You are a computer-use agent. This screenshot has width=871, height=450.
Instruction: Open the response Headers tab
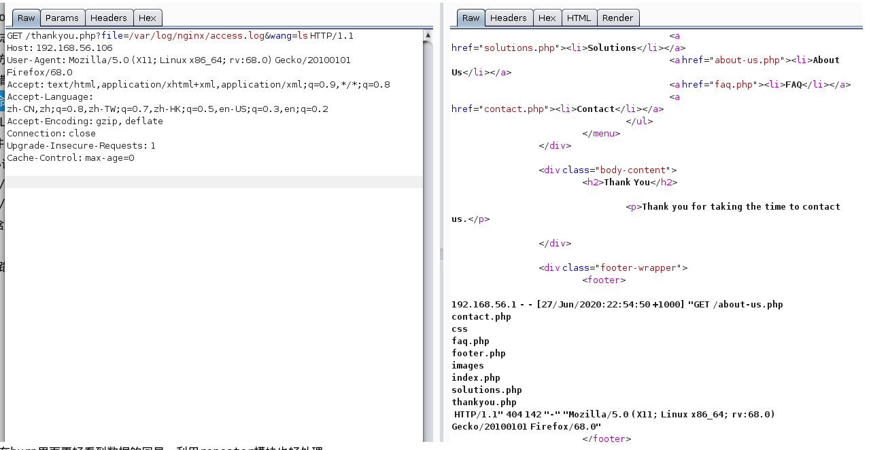click(x=508, y=18)
